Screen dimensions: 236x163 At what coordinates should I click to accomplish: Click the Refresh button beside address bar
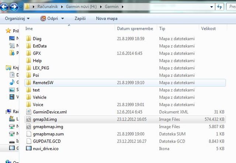219,7
